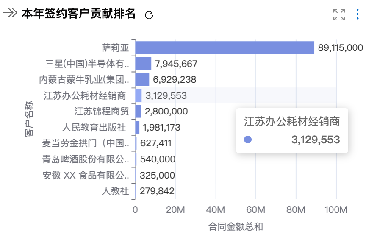
Task: Click the 麦当劳金拱门 customer label
Action: click(85, 143)
